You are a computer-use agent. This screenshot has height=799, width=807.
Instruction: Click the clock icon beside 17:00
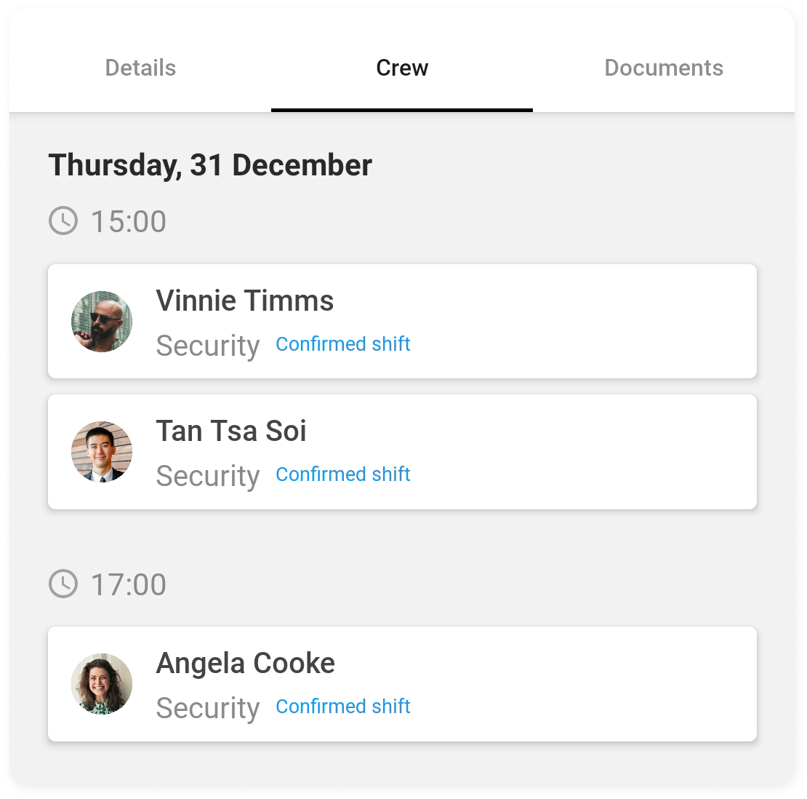tap(63, 584)
